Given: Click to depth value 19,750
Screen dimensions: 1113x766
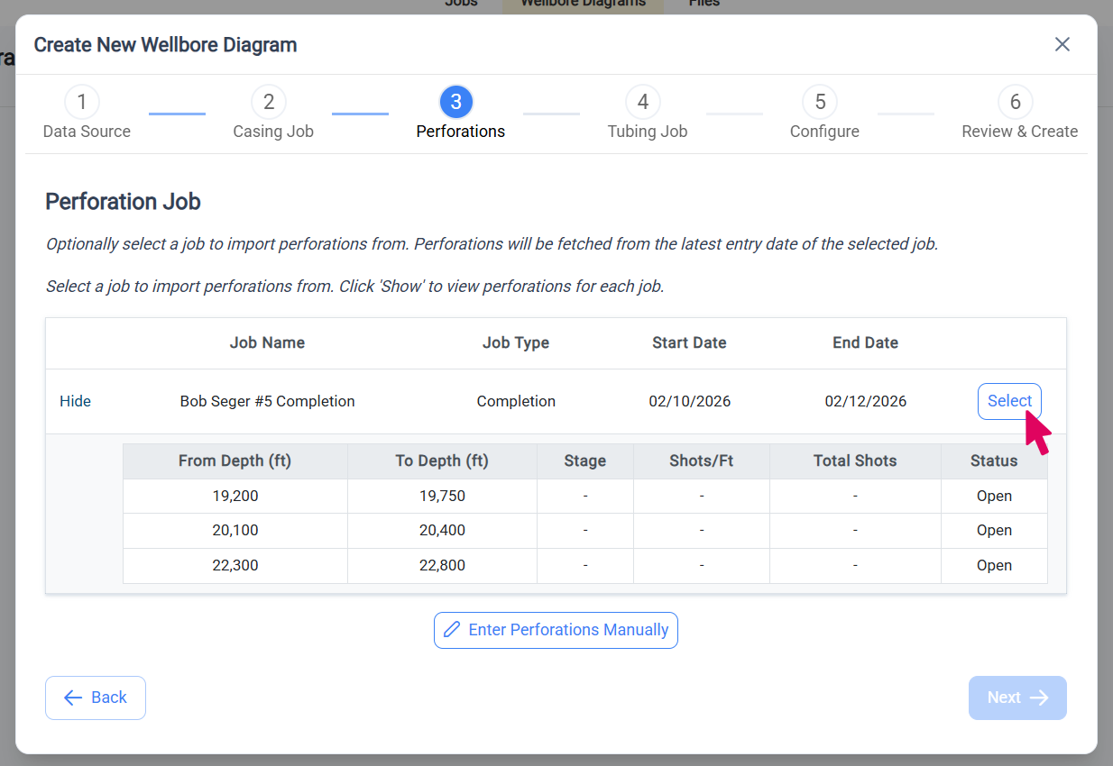Looking at the screenshot, I should pyautogui.click(x=442, y=496).
